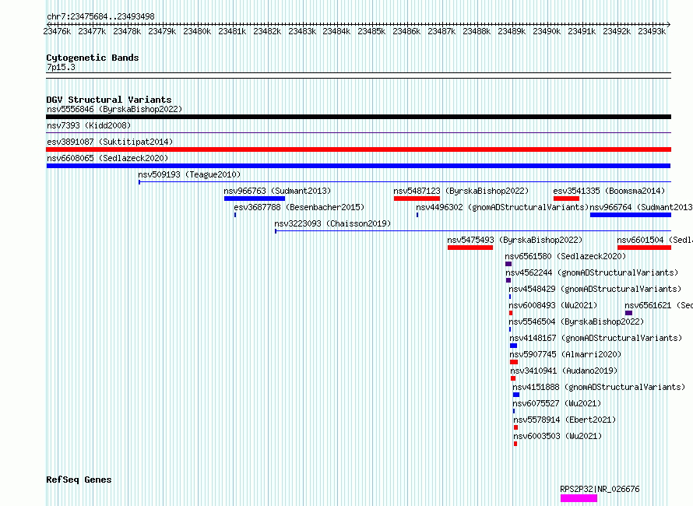This screenshot has height=506, width=693.
Task: Click the 7p15.3 band label
Action: tap(61, 67)
